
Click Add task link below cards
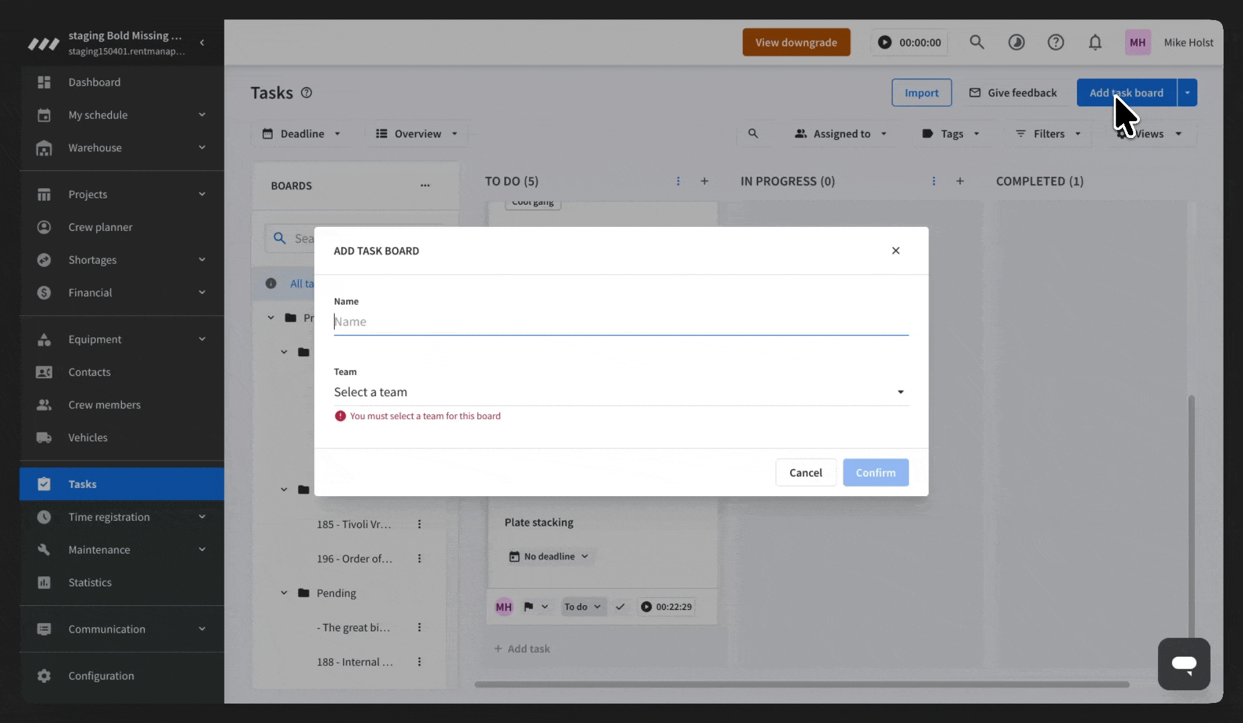(522, 649)
